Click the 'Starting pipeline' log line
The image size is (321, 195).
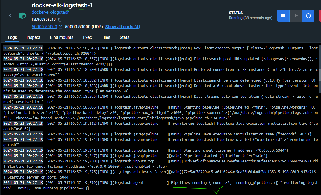(160, 113)
